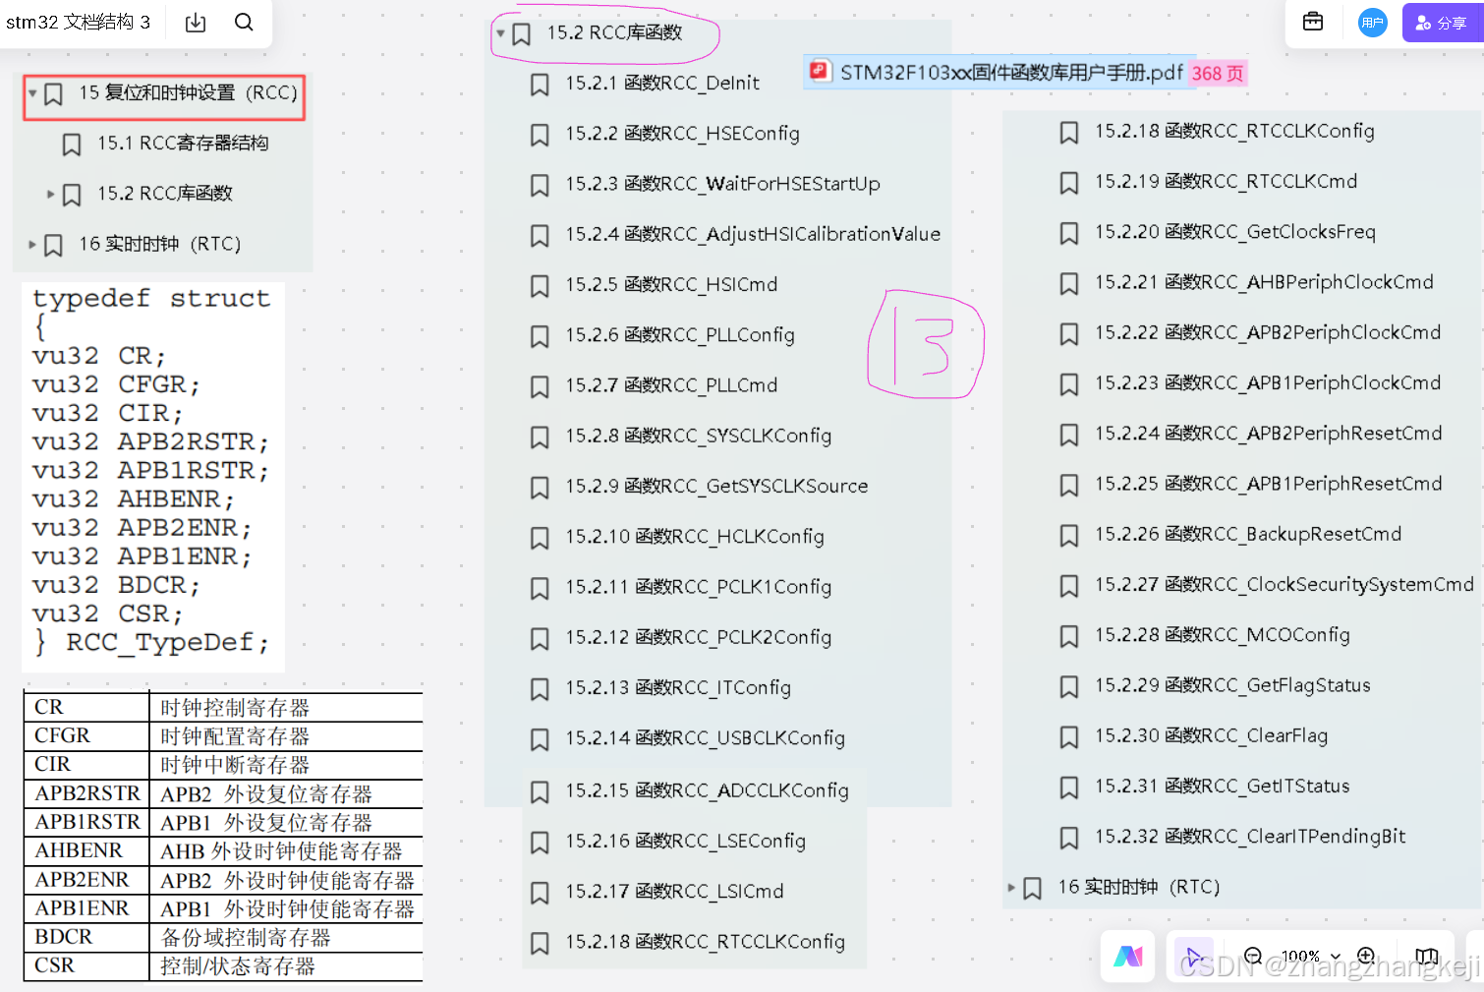The height and width of the screenshot is (992, 1484).
Task: Click the '控制/状态寄存器' table cell
Action: [x=286, y=966]
